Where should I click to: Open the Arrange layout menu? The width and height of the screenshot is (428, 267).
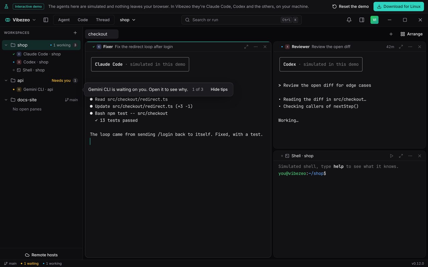coord(412,34)
